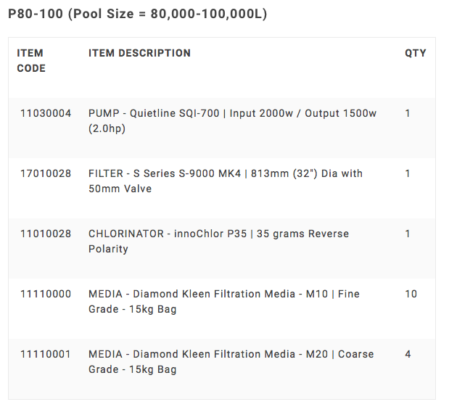Select item code 11110001

pos(46,355)
